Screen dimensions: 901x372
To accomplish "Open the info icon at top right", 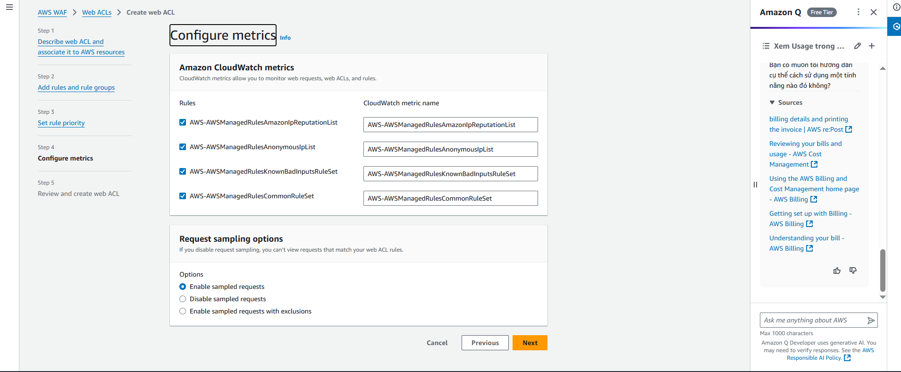I will click(896, 7).
